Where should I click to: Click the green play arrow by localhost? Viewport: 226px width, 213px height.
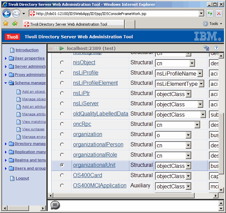click(62, 49)
